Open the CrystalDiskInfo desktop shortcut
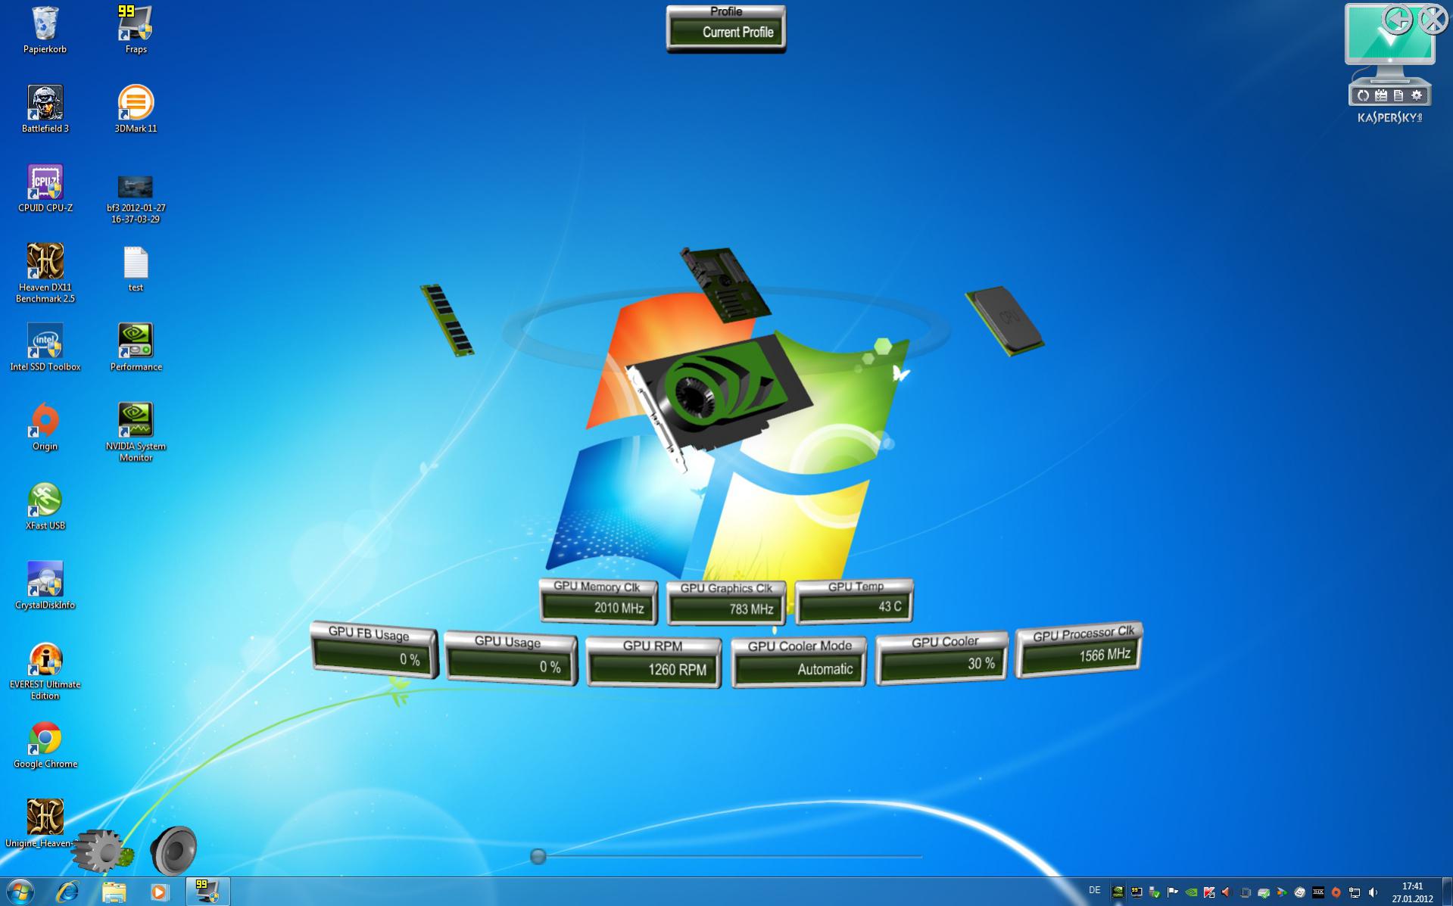Screen dimensions: 1453x906 click(x=45, y=587)
